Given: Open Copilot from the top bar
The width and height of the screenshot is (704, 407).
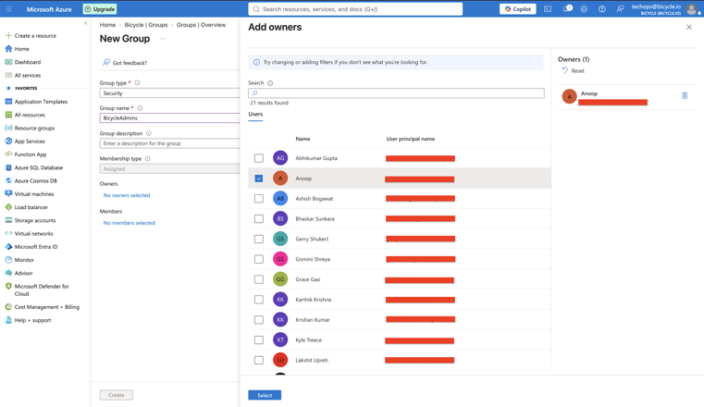Looking at the screenshot, I should point(518,9).
